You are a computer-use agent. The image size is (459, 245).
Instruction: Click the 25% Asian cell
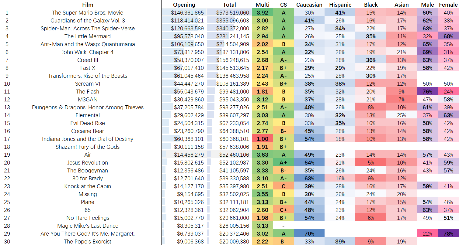pos(402,115)
